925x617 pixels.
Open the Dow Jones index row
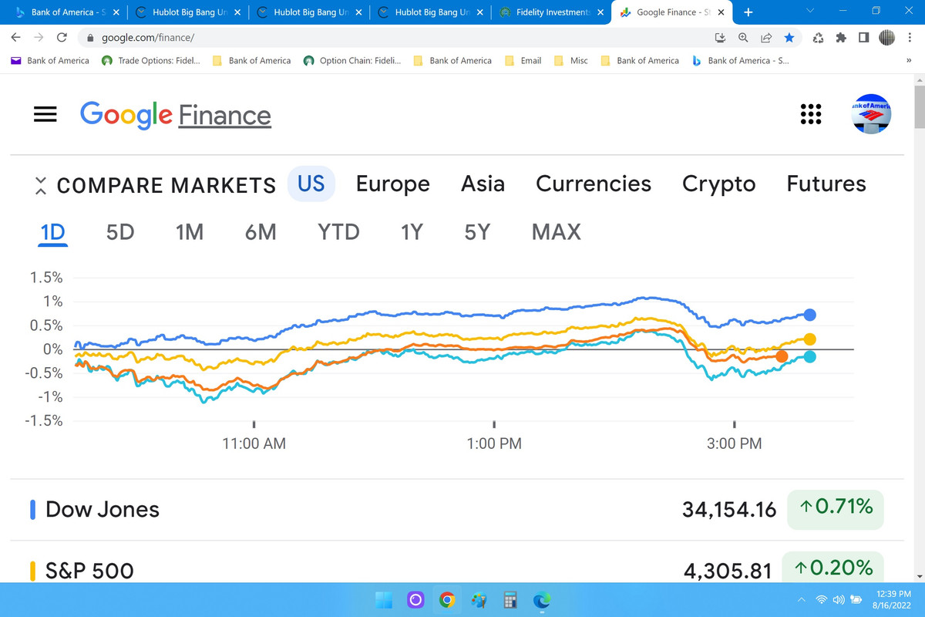(x=456, y=509)
